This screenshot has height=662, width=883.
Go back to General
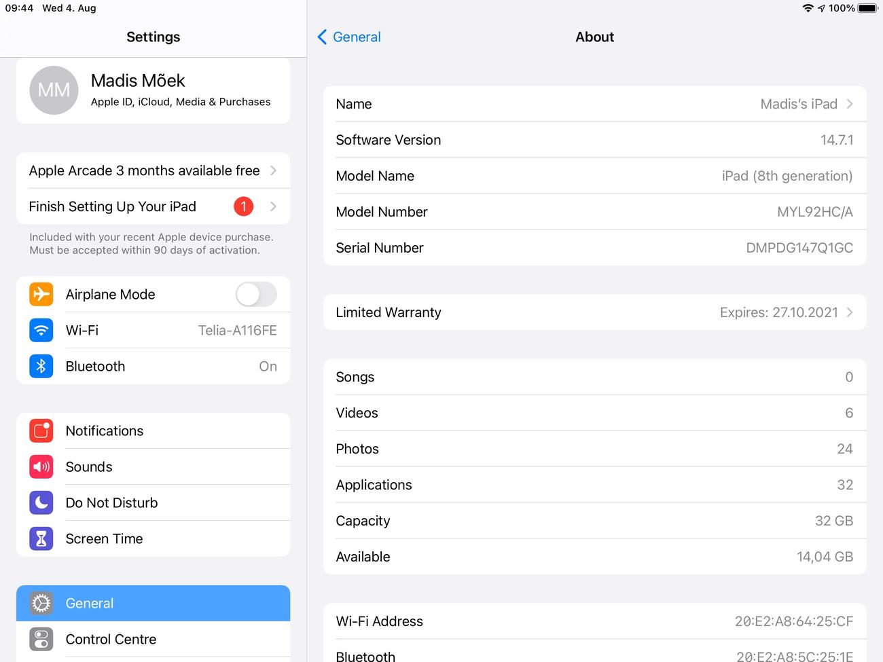point(349,37)
